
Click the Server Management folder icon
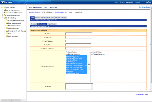[5, 10]
